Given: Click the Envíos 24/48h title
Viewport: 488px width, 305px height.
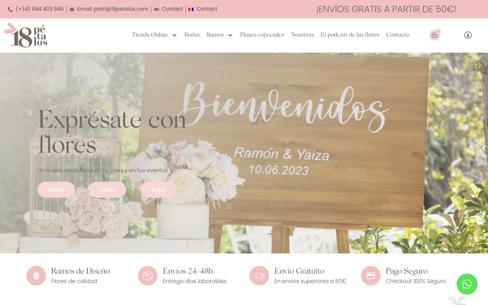Looking at the screenshot, I should pyautogui.click(x=188, y=271).
